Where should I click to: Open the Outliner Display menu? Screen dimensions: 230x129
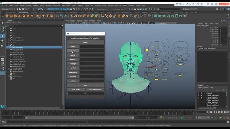click(x=9, y=23)
